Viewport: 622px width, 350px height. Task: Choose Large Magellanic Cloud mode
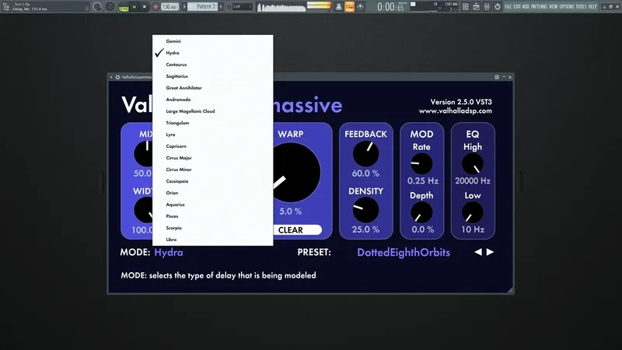(212, 111)
